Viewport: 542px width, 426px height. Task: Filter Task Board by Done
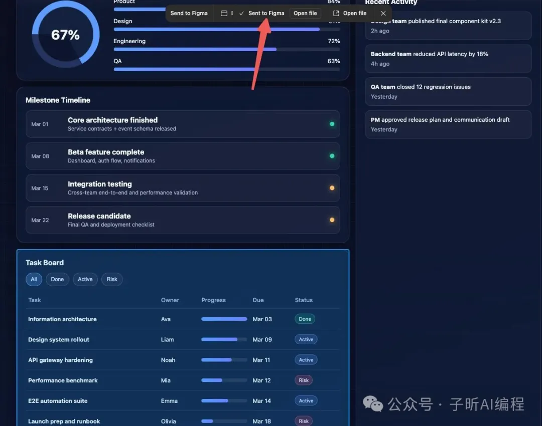click(x=57, y=280)
